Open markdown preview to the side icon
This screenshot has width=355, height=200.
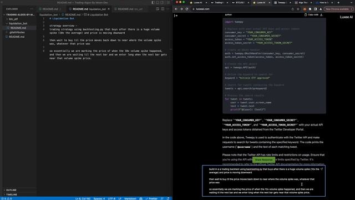click(158, 9)
